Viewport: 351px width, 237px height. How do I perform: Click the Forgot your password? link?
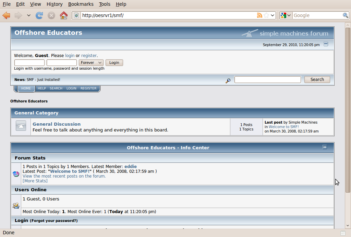tap(54, 221)
